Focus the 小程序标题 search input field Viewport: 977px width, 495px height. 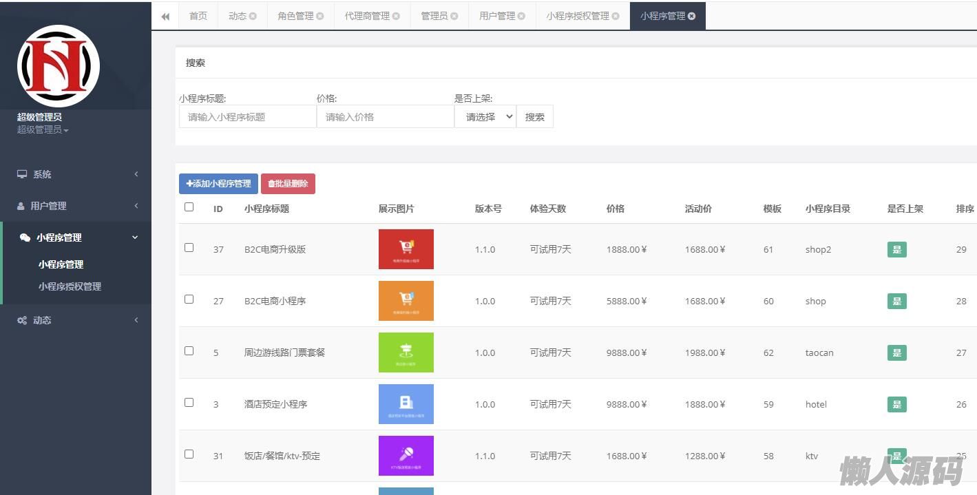click(247, 117)
